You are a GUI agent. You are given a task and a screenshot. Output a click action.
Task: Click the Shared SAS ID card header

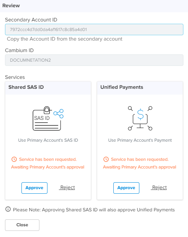(x=48, y=88)
